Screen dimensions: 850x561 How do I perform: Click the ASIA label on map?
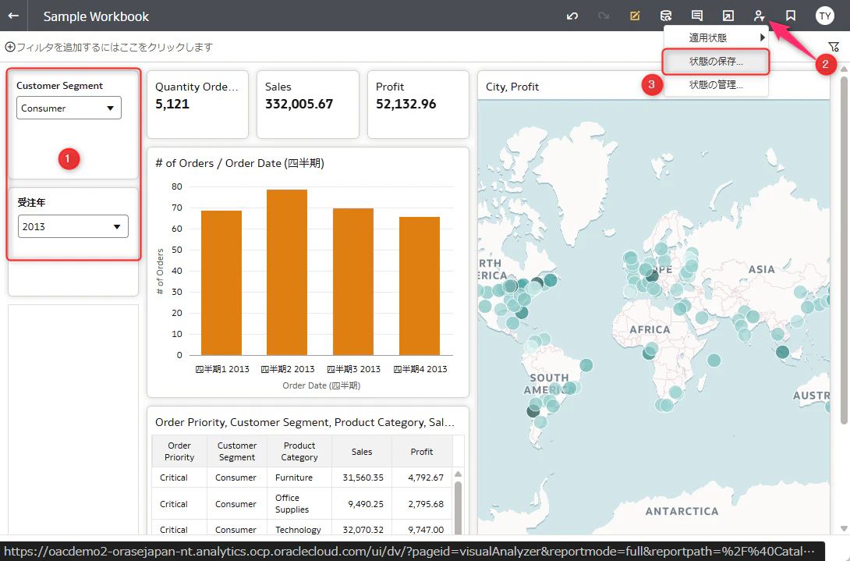[x=761, y=269]
